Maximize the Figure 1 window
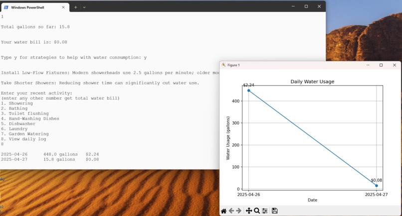The height and width of the screenshot is (216, 402). 381,65
